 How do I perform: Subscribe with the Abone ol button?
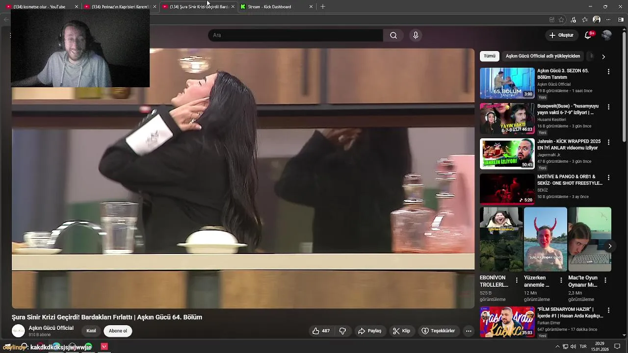[x=118, y=331]
